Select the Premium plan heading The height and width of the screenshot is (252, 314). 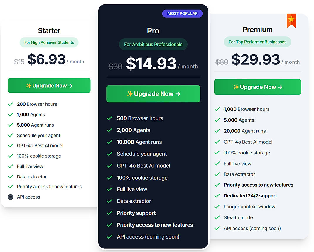(x=257, y=29)
